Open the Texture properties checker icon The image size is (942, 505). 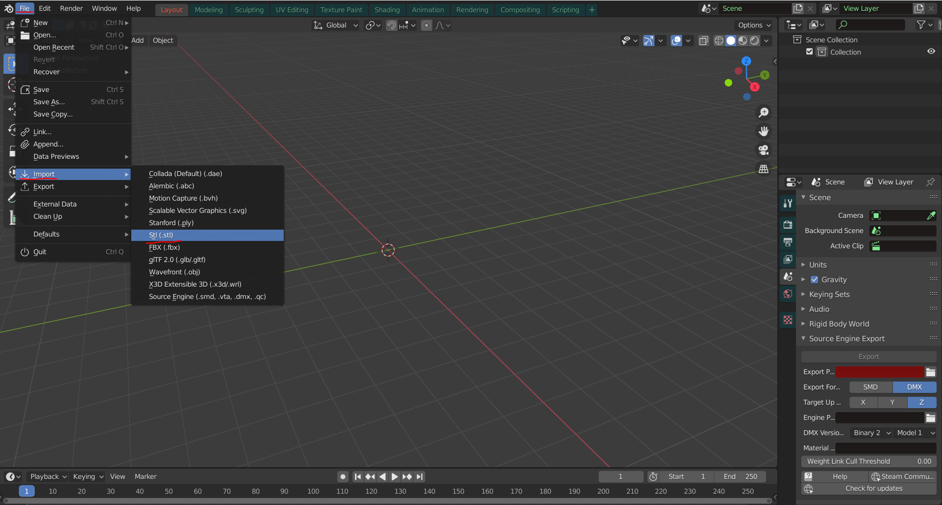click(788, 320)
